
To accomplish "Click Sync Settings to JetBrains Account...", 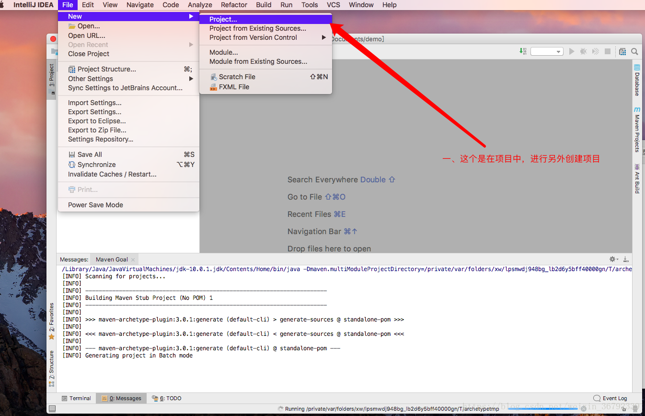I will pyautogui.click(x=128, y=88).
